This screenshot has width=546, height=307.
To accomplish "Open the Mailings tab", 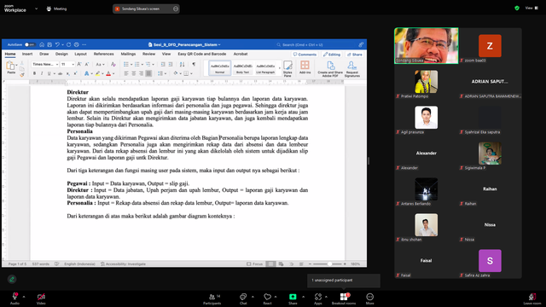I will pos(128,55).
